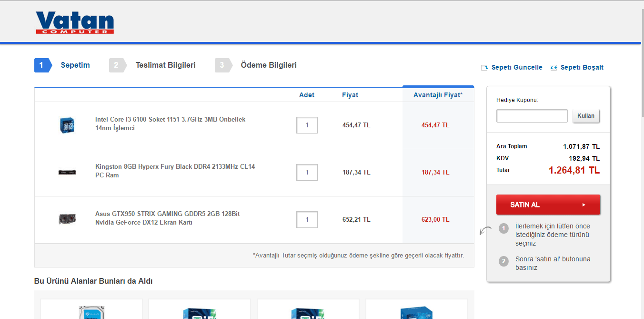Image resolution: width=644 pixels, height=319 pixels.
Task: Open the Asus GTX950 STRIX GAMING product link
Action: [167, 218]
